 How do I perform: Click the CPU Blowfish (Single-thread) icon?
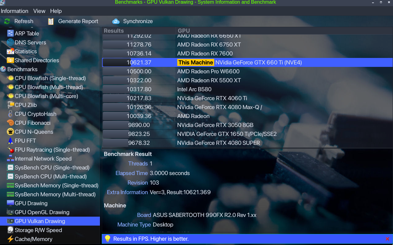10,78
